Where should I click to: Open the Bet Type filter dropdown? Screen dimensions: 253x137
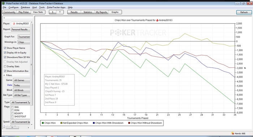coord(22,95)
